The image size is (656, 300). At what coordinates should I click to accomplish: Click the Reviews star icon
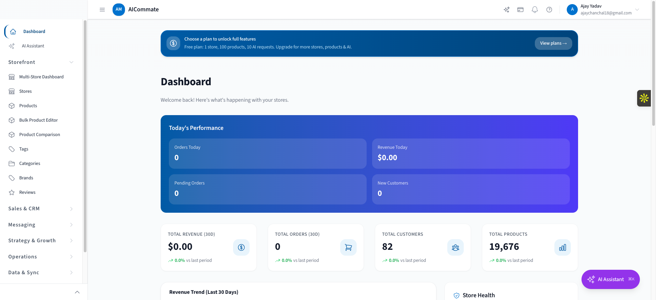pyautogui.click(x=12, y=192)
